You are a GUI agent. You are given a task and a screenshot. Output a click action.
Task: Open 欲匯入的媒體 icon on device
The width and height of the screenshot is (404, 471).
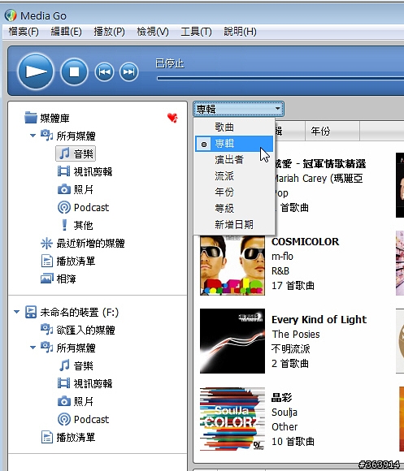[46, 330]
